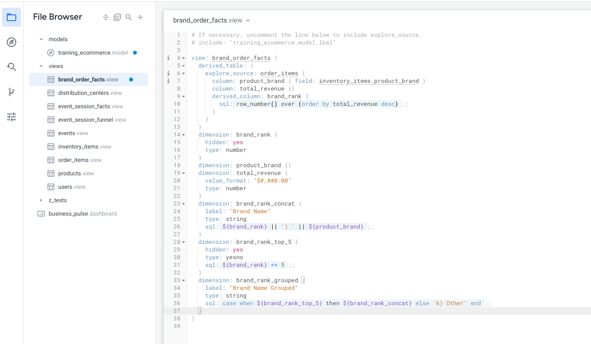Collapse the models folder
The image size is (591, 344).
(x=41, y=39)
